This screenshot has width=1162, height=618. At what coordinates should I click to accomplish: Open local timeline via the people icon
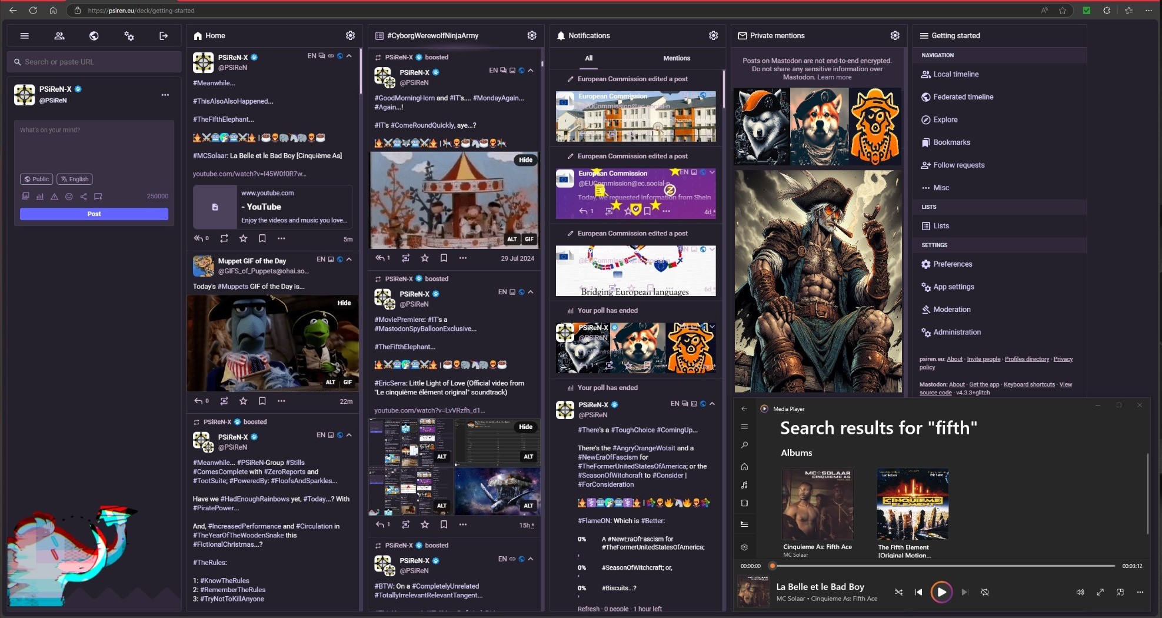59,36
